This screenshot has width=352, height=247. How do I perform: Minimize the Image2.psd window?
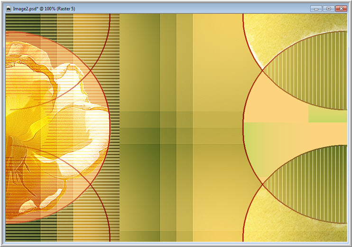(316, 9)
